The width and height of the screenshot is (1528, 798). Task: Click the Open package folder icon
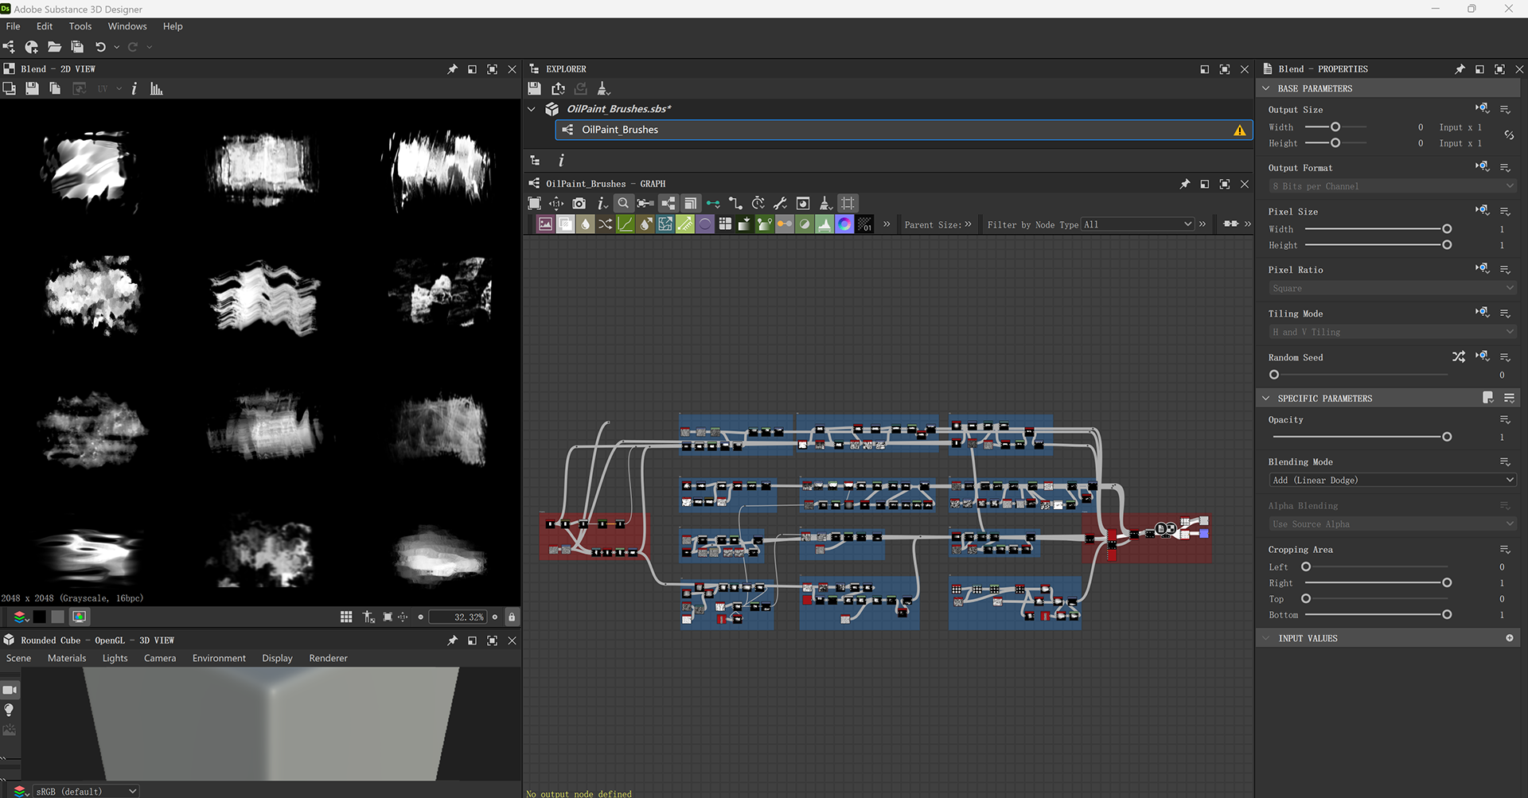tap(54, 47)
